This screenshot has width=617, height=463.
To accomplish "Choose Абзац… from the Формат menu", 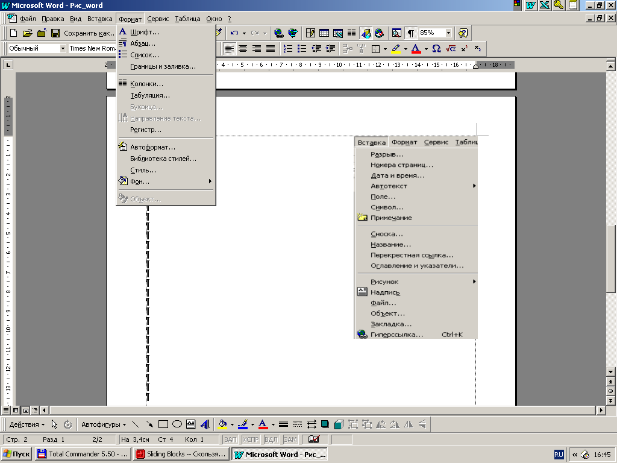I will (166, 43).
